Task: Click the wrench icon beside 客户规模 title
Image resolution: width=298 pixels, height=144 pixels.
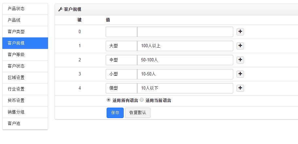Action: click(x=60, y=10)
